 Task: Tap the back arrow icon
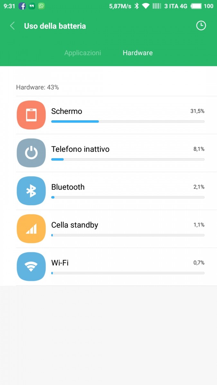click(13, 26)
